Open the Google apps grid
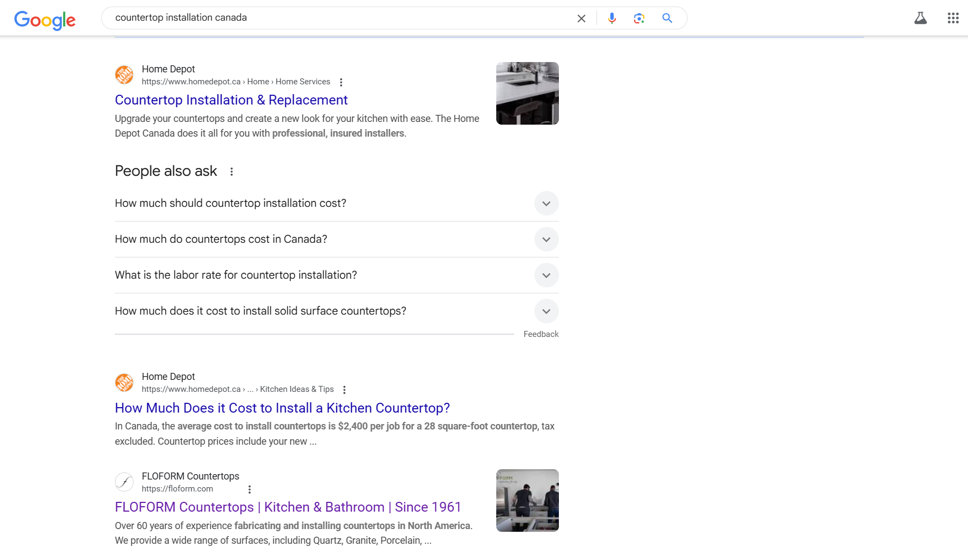 coord(953,19)
